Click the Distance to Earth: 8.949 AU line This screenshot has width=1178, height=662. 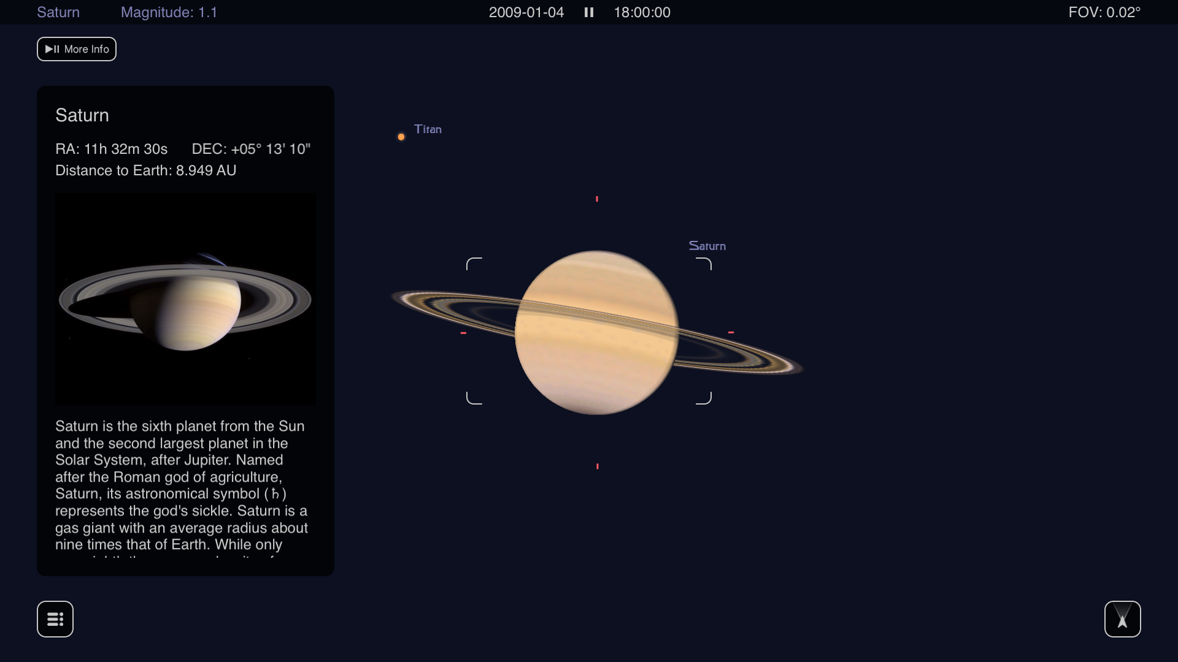[146, 170]
